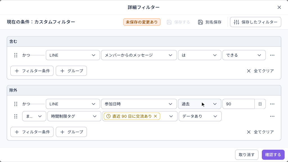This screenshot has width=288, height=162.
Task: Open the ま… conjunction dropdown
Action: coord(34,116)
